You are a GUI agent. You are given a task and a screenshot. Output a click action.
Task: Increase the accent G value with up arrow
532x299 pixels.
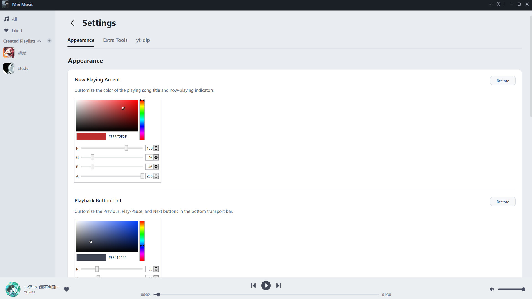pyautogui.click(x=156, y=156)
